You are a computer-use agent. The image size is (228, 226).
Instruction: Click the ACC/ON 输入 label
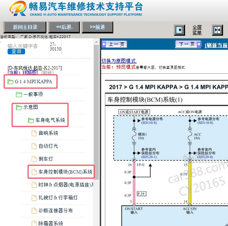tap(190, 210)
